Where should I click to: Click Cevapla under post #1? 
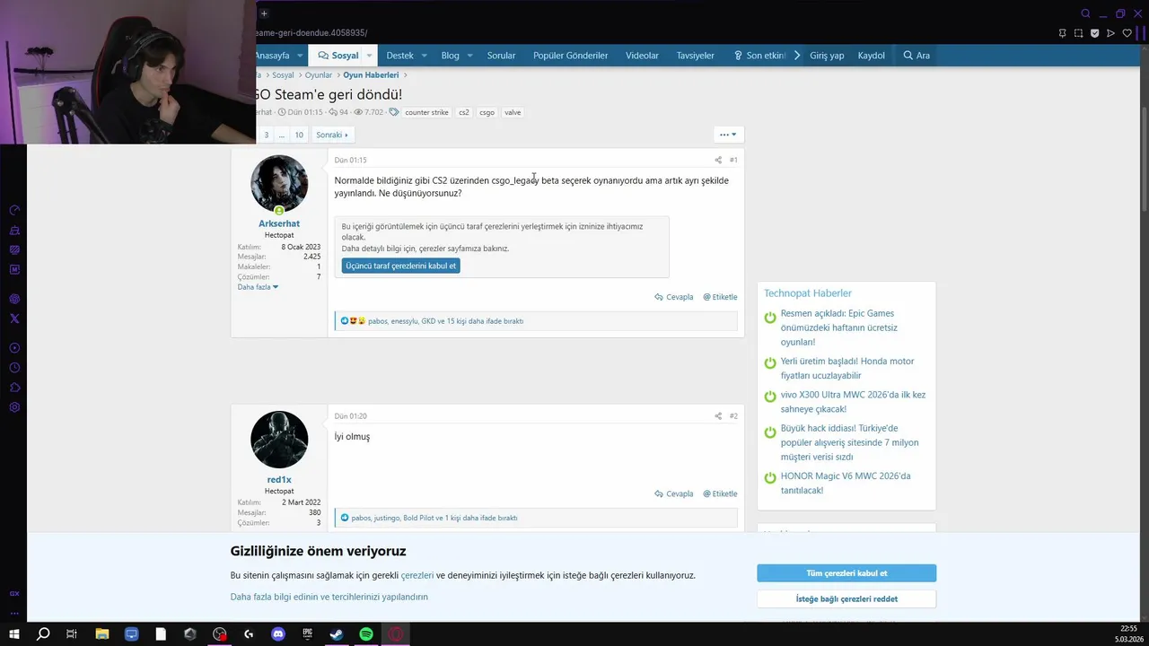pyautogui.click(x=674, y=297)
